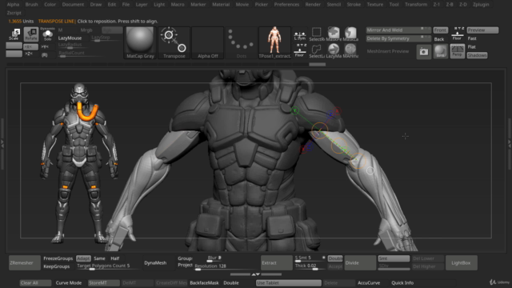Open the Alpha Off alpha picker
The width and height of the screenshot is (512, 288).
click(208, 42)
